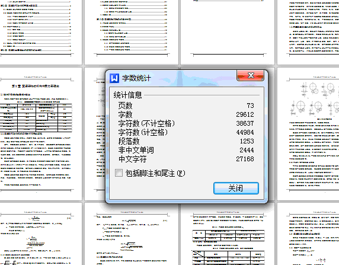
Task: Select the 非中文单词 value 2444
Action: click(247, 150)
